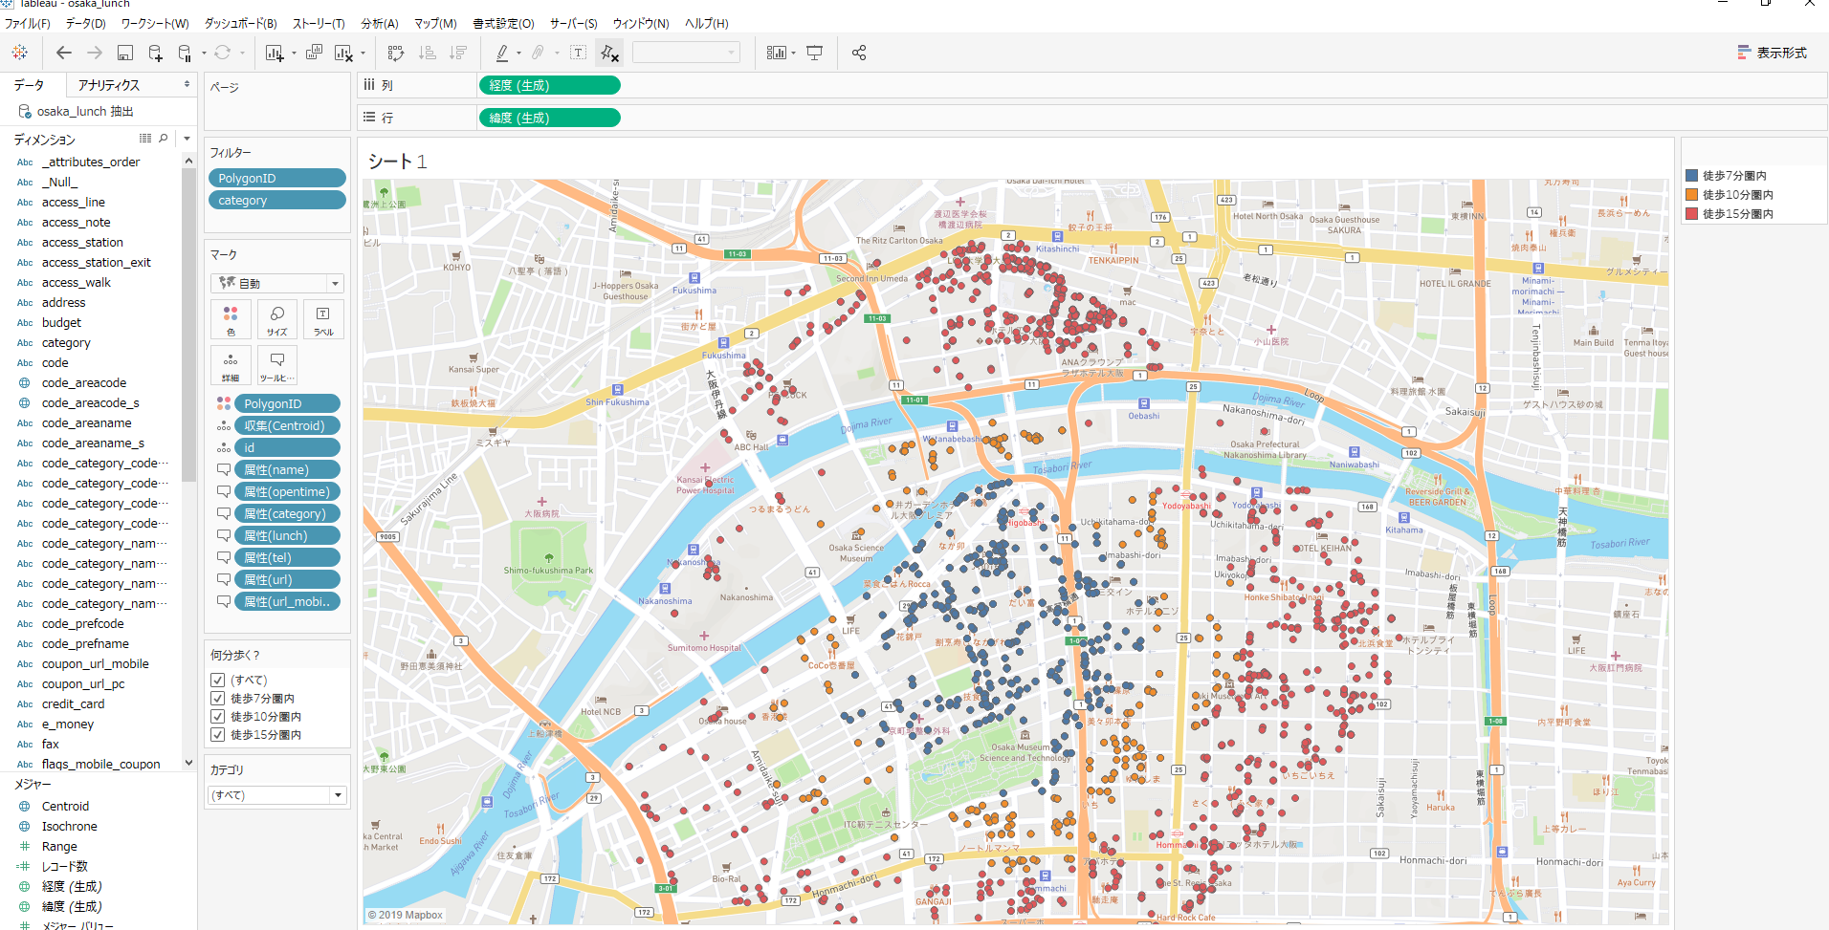This screenshot has width=1829, height=930.
Task: Open the マップ(M) menu
Action: pos(435,23)
